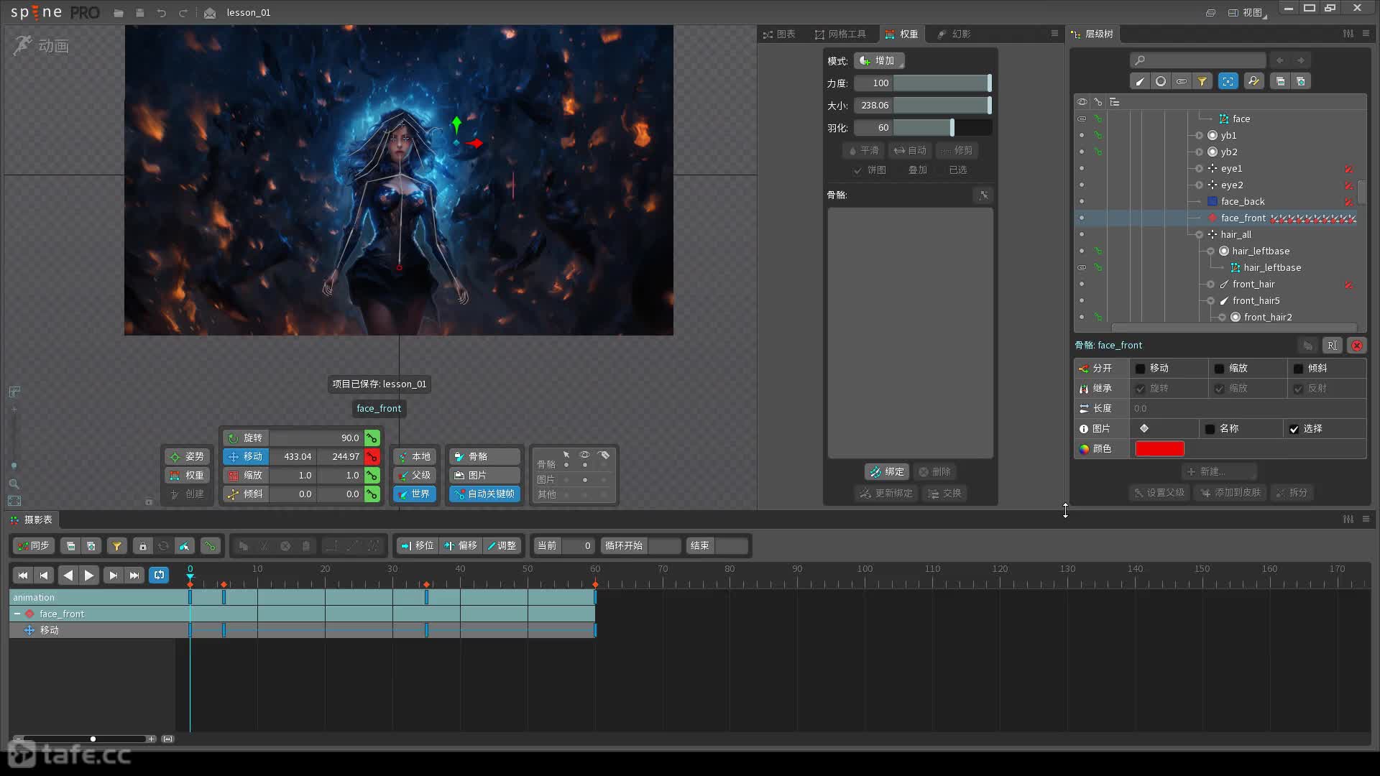Click the 姿势 pose tool button

[188, 456]
